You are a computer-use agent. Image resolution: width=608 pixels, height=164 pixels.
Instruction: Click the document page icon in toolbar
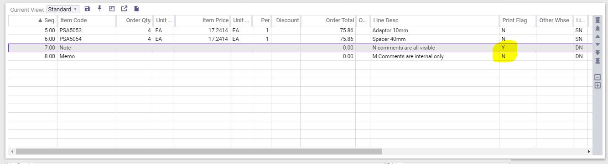(136, 9)
